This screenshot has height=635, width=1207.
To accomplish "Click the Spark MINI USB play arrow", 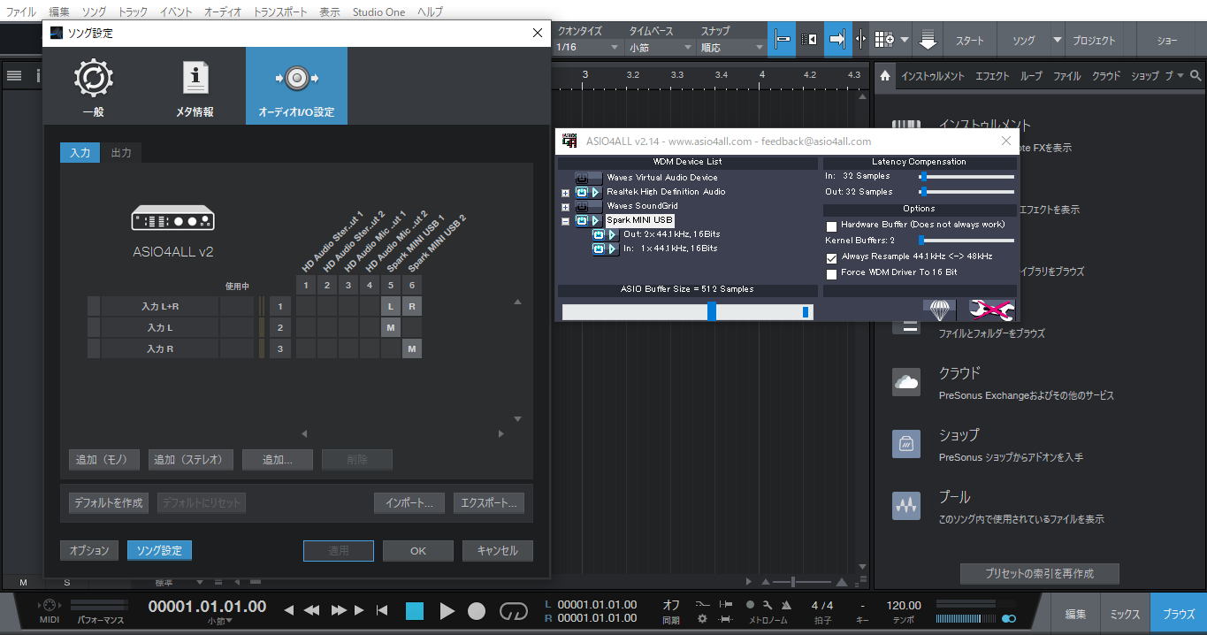I will [596, 220].
